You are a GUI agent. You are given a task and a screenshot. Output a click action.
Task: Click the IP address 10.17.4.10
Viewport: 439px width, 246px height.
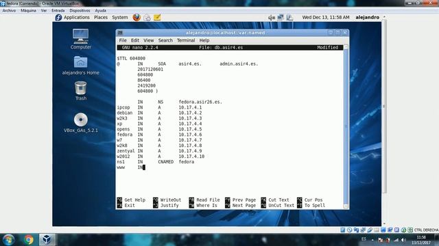pyautogui.click(x=191, y=156)
